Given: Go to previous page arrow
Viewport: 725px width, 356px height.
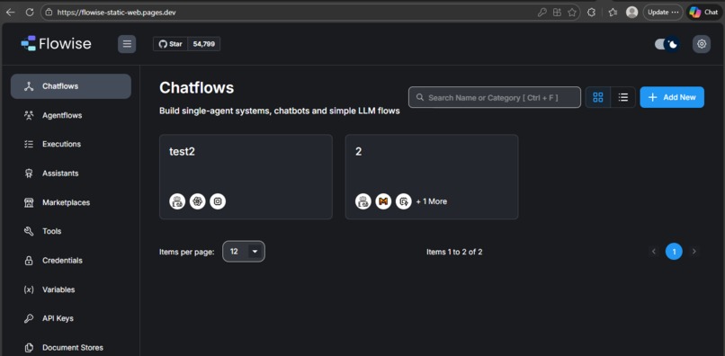Looking at the screenshot, I should click(x=654, y=252).
